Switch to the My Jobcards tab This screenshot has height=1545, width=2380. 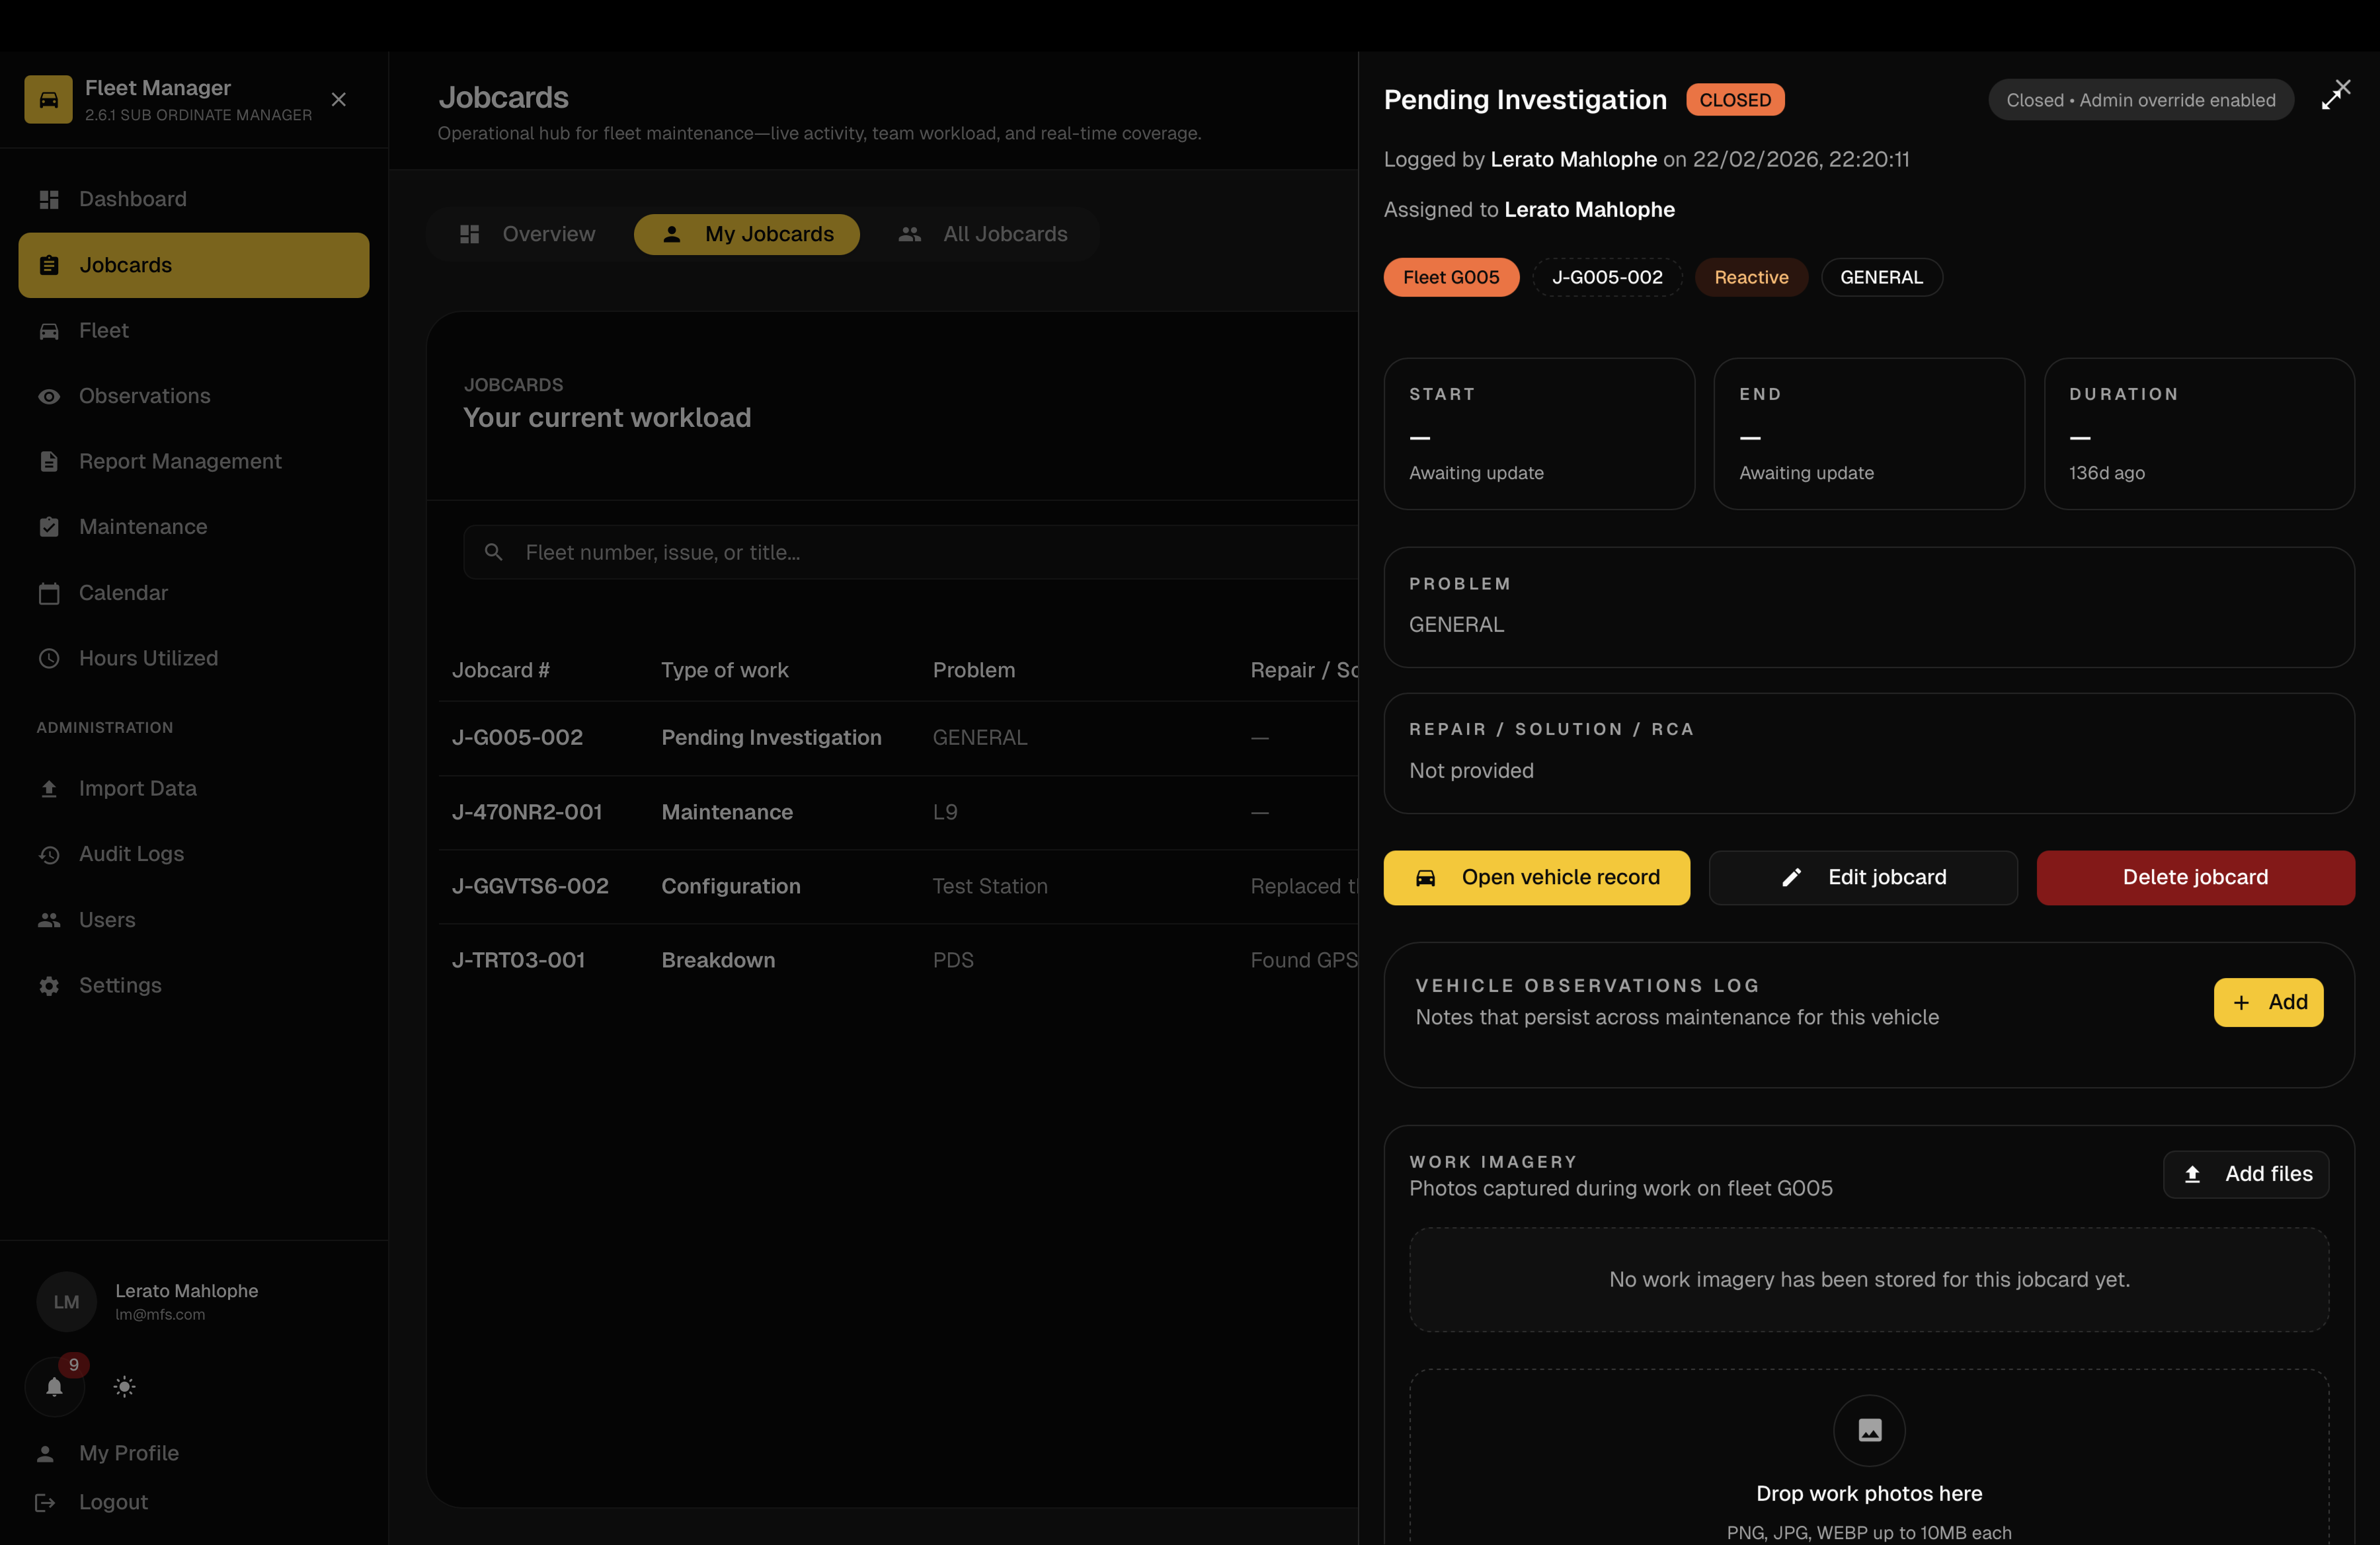(x=747, y=234)
